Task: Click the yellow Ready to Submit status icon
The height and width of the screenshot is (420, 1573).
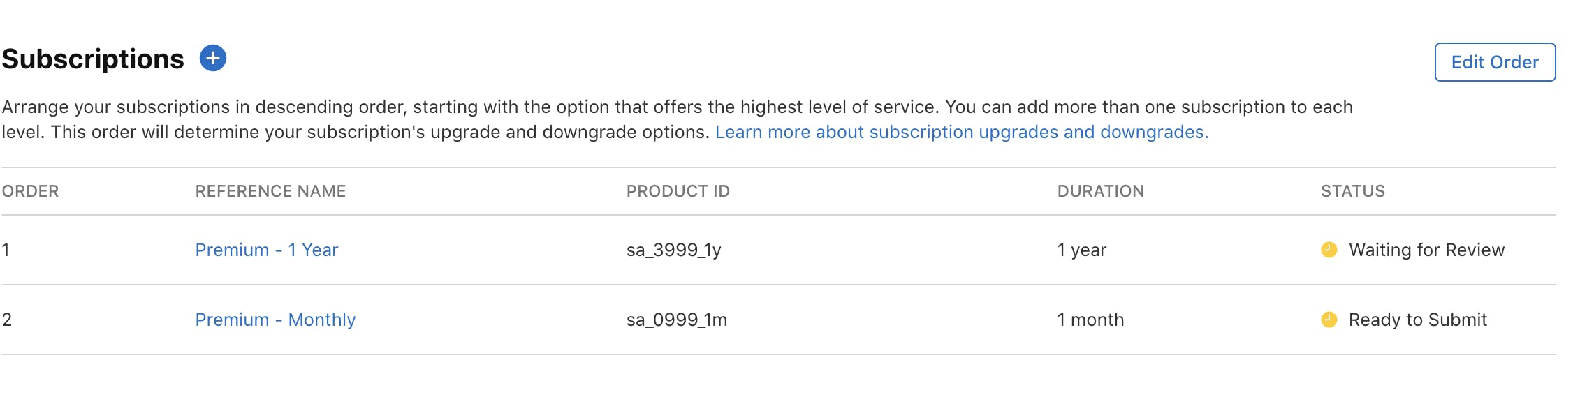Action: click(1329, 320)
